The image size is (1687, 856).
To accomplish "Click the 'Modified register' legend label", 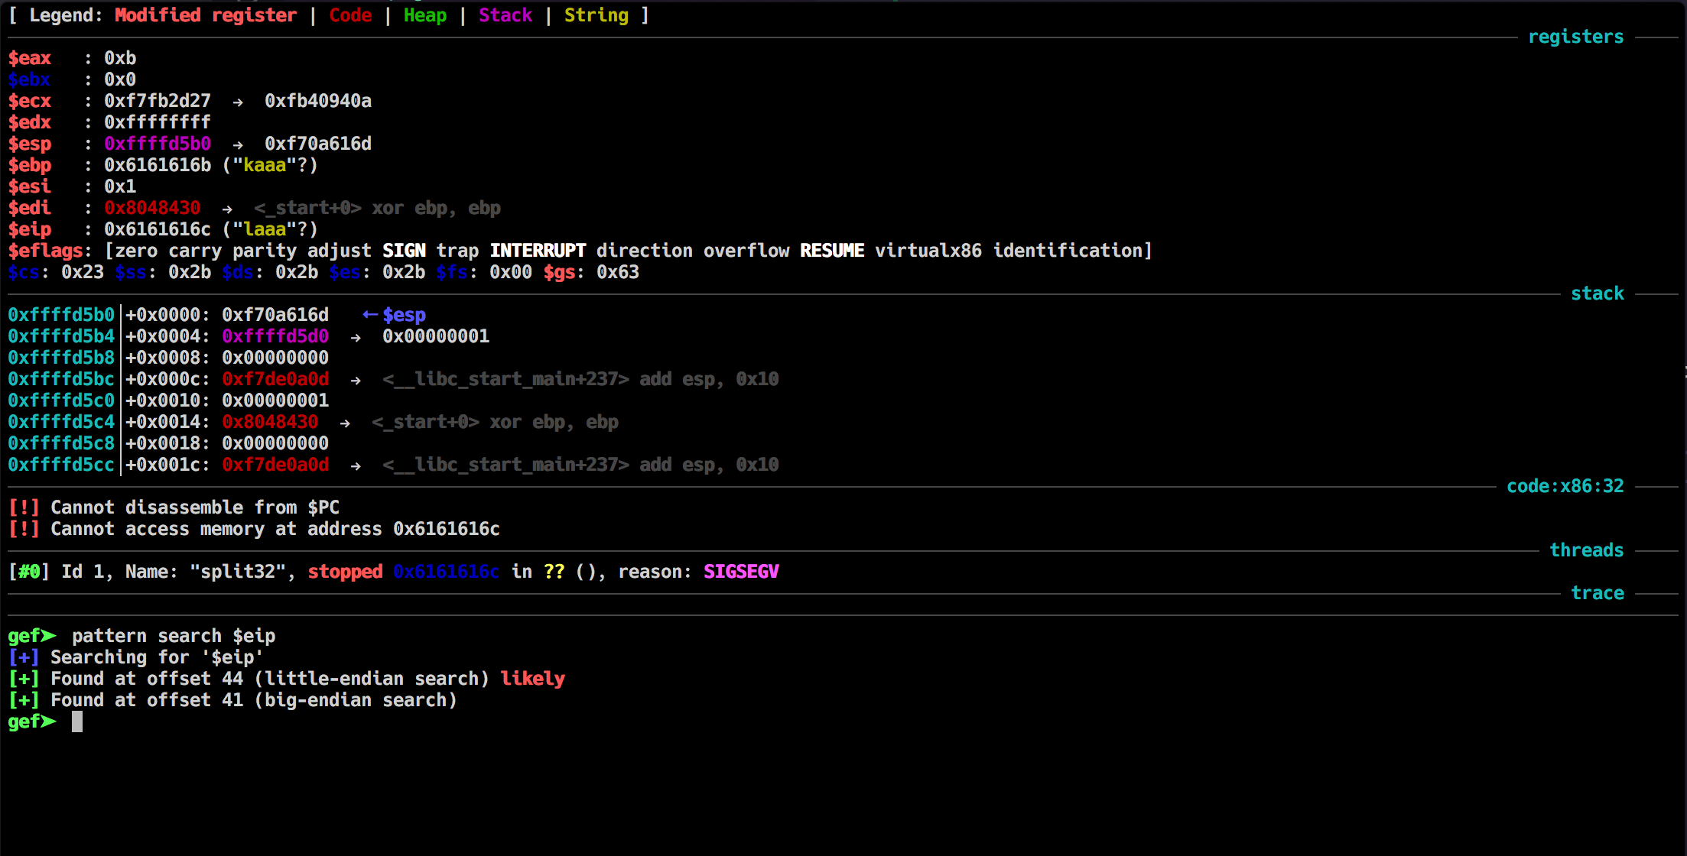I will (205, 15).
